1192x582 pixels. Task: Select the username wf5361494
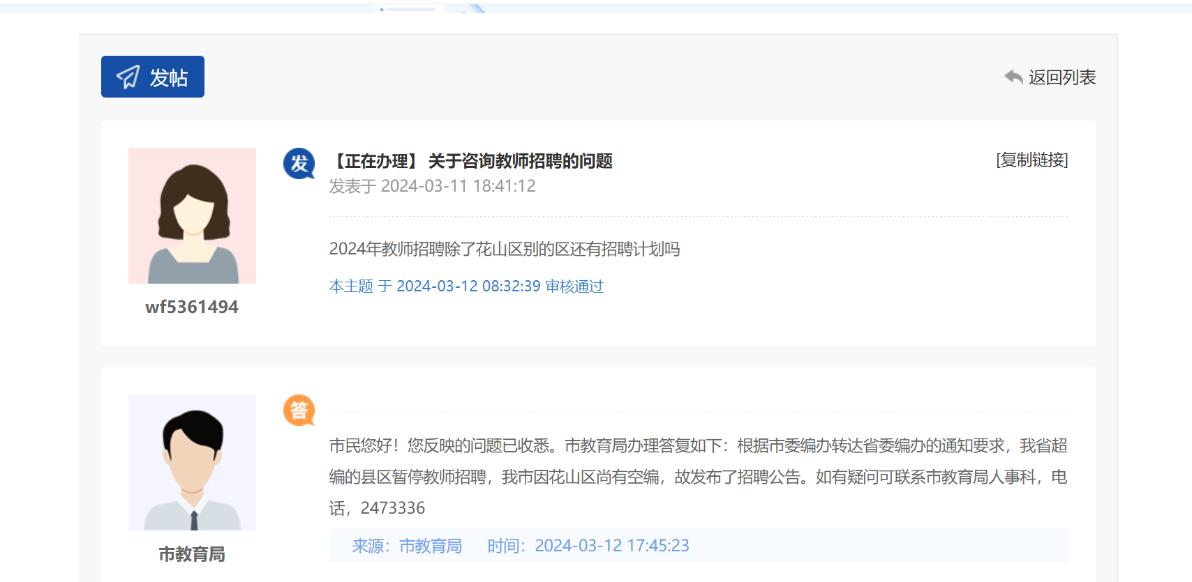coord(192,307)
